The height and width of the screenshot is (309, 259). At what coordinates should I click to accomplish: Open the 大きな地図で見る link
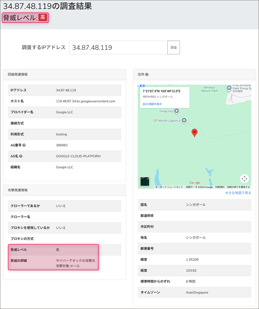pos(238,193)
